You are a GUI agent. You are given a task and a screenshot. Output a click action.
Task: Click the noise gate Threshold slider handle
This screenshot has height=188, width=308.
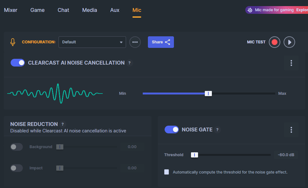click(194, 155)
